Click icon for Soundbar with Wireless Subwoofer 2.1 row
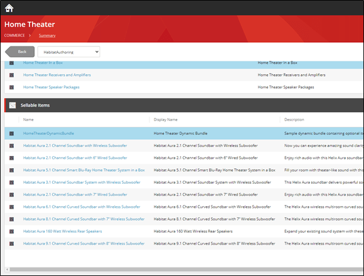Viewport: 364px width, 276px height. (x=11, y=146)
